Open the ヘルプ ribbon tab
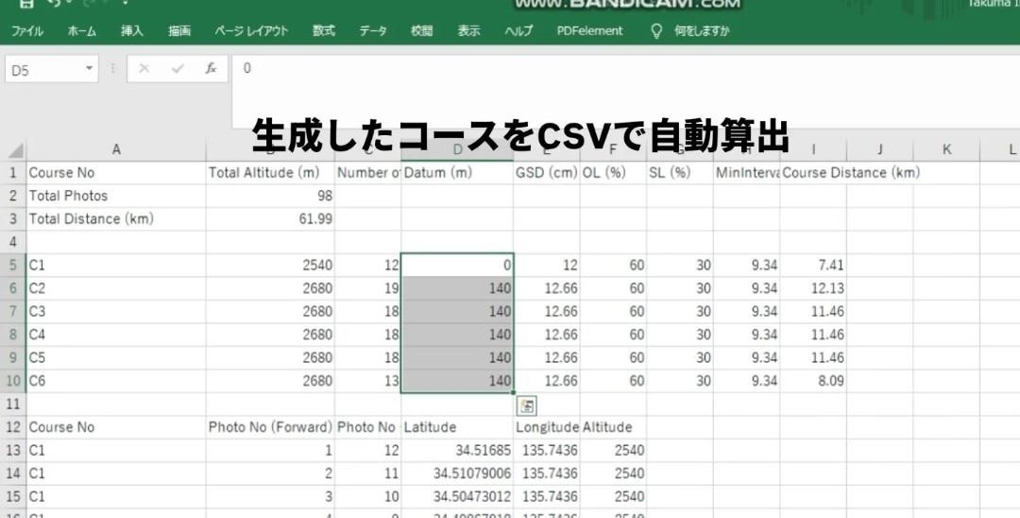This screenshot has height=518, width=1020. (518, 30)
